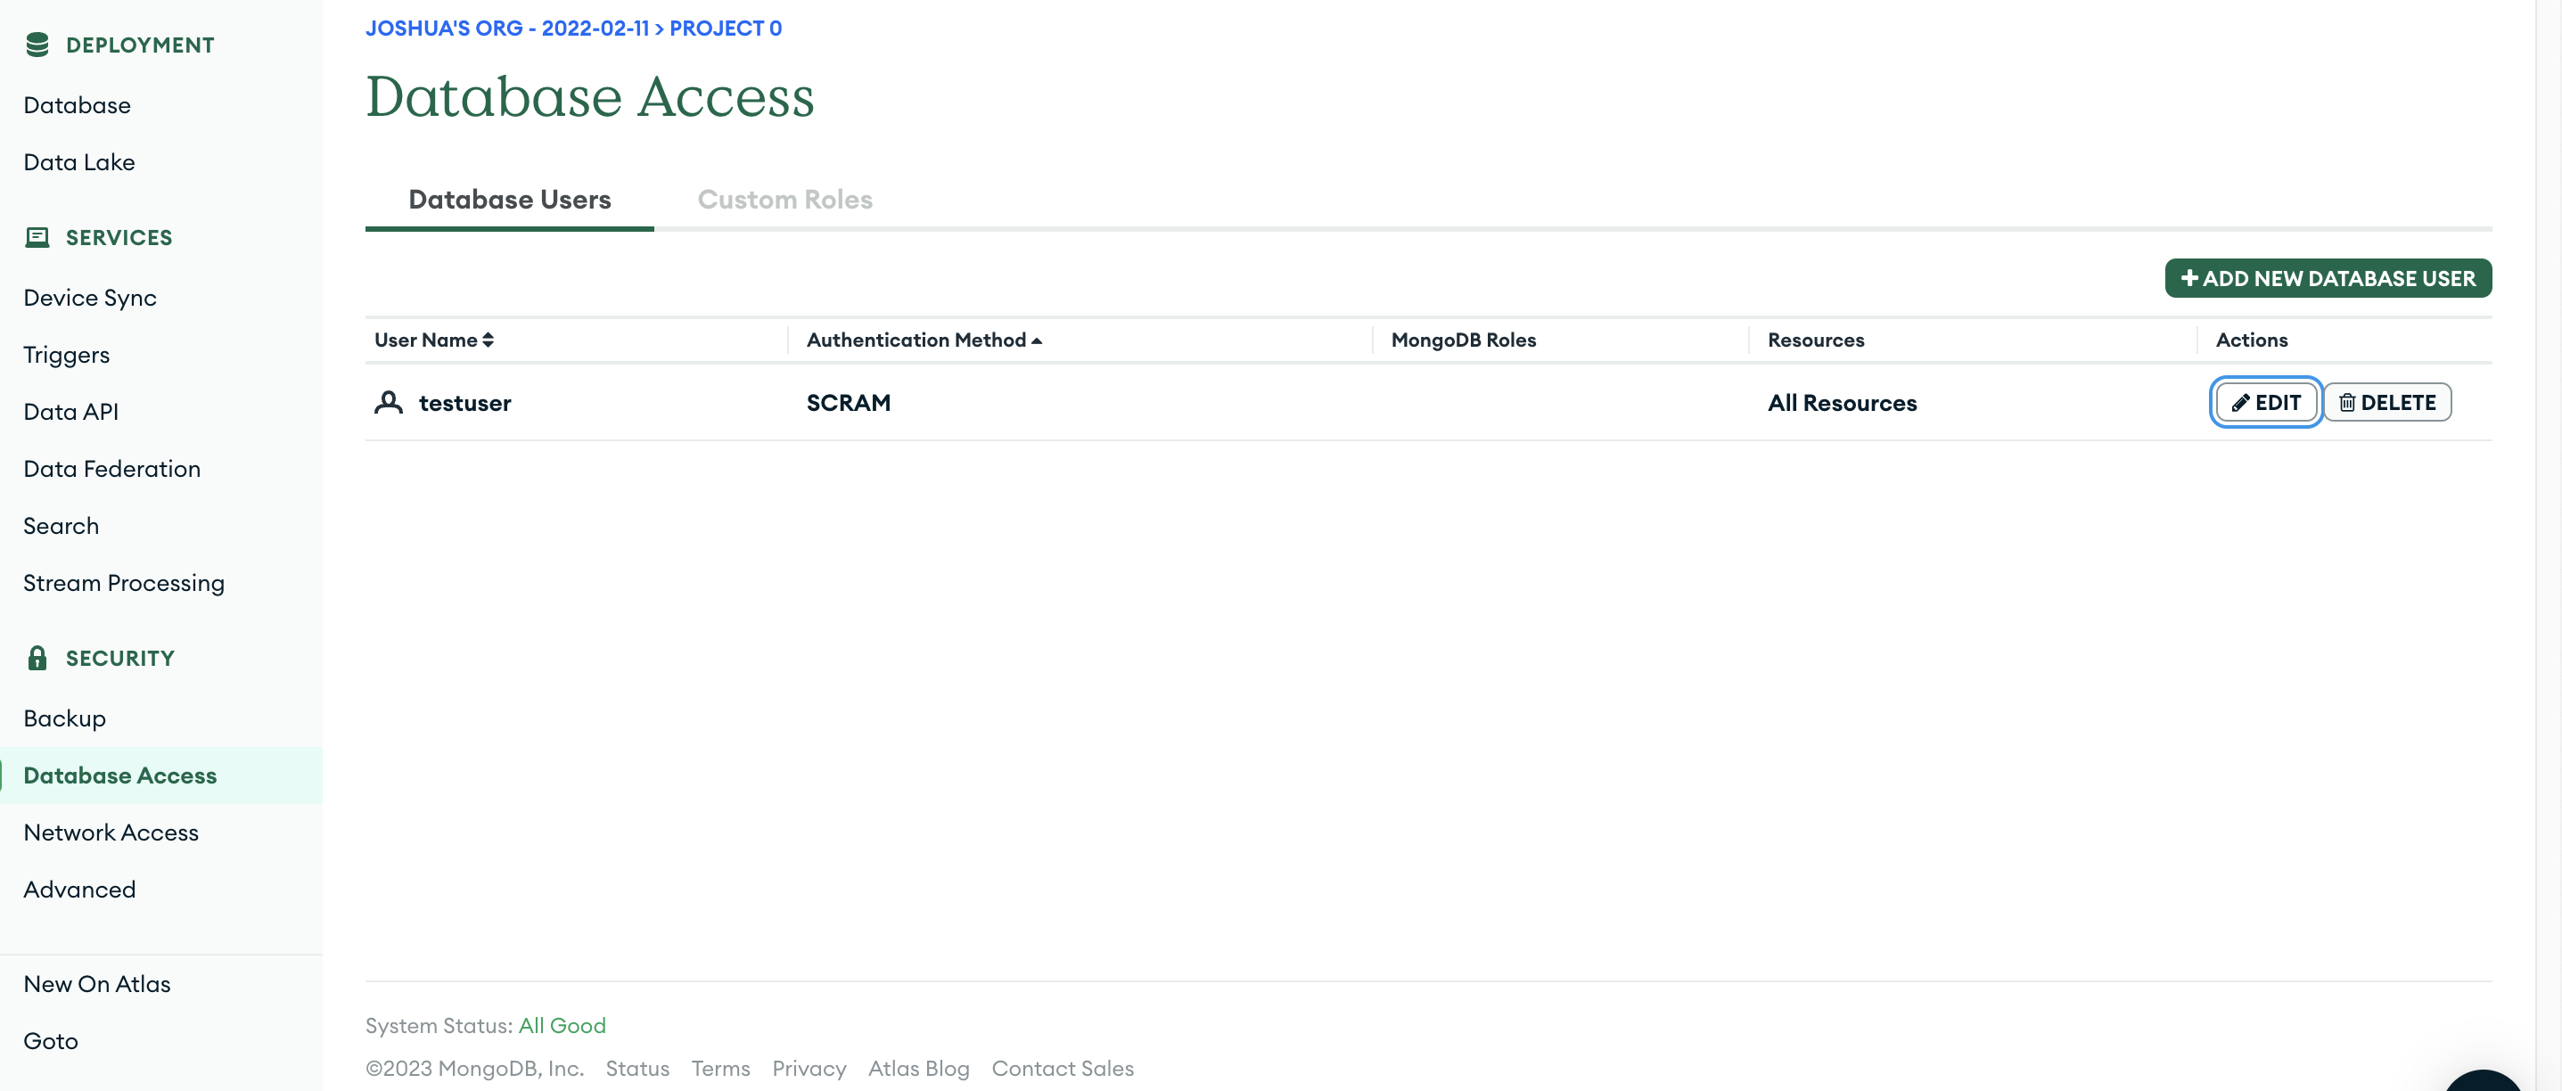
Task: Open Network Access in sidebar
Action: tap(111, 833)
